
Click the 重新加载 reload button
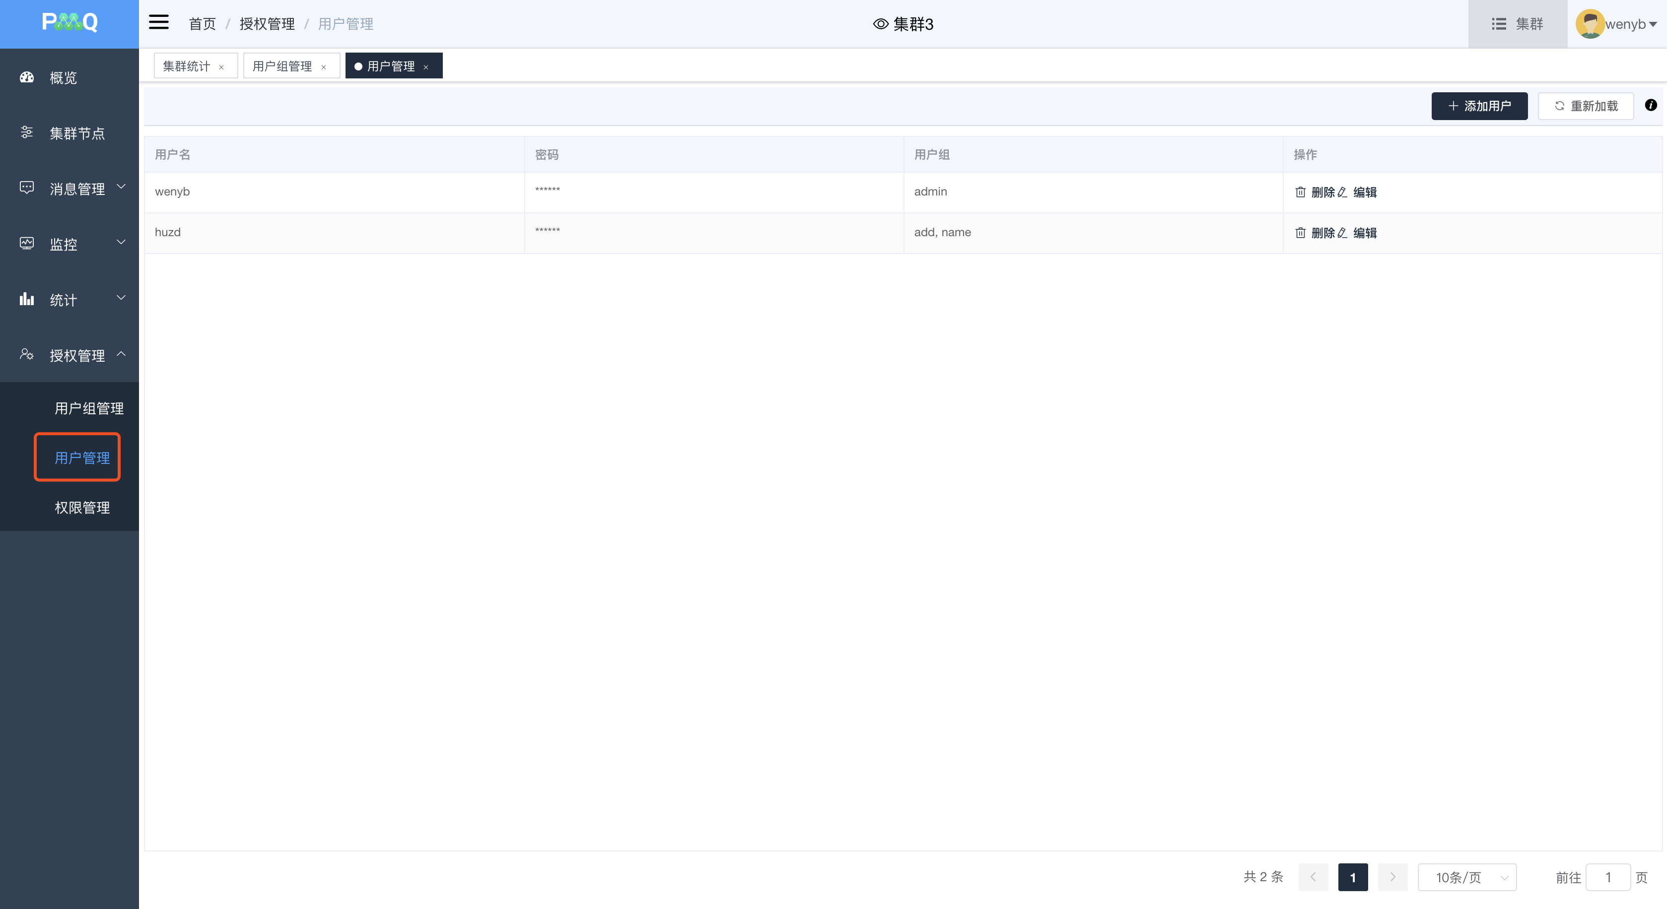[1586, 106]
